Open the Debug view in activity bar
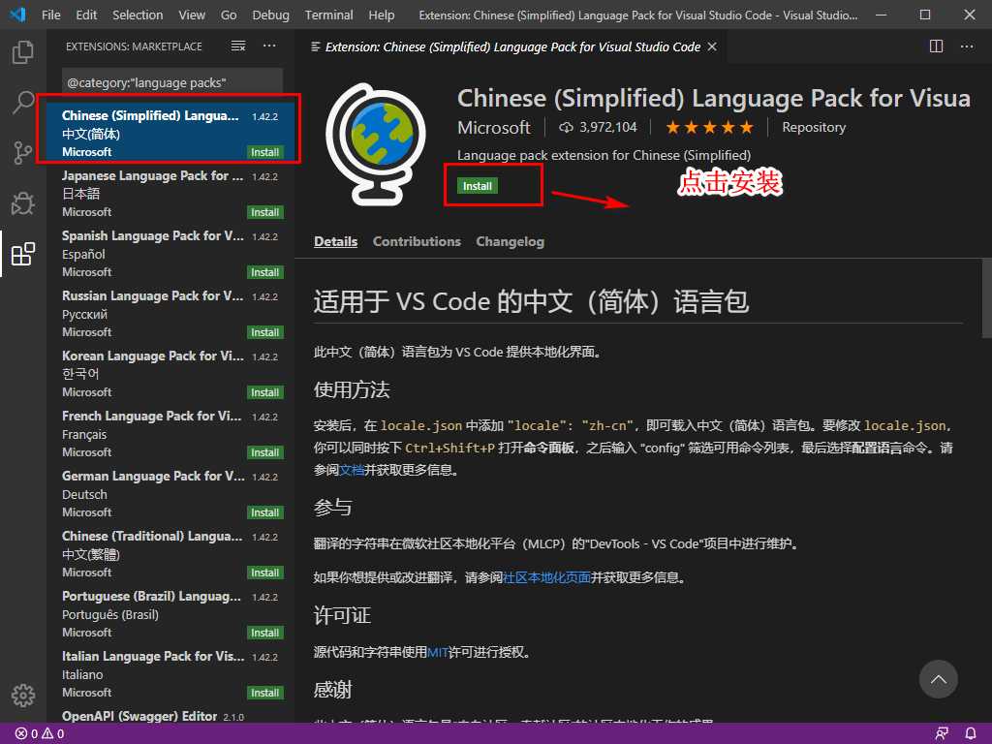 [23, 203]
